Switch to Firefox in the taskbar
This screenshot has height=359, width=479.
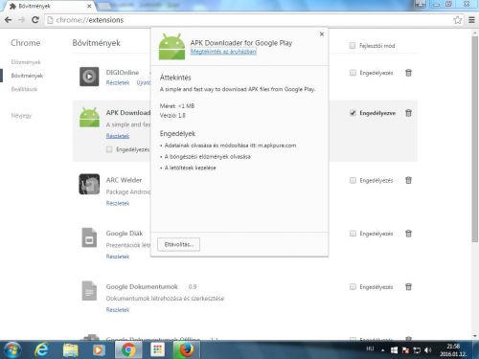tap(187, 350)
